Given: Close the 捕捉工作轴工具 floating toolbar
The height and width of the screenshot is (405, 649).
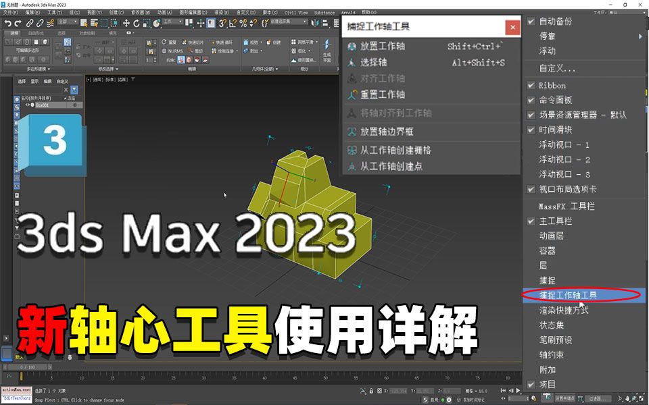Looking at the screenshot, I should [x=512, y=27].
